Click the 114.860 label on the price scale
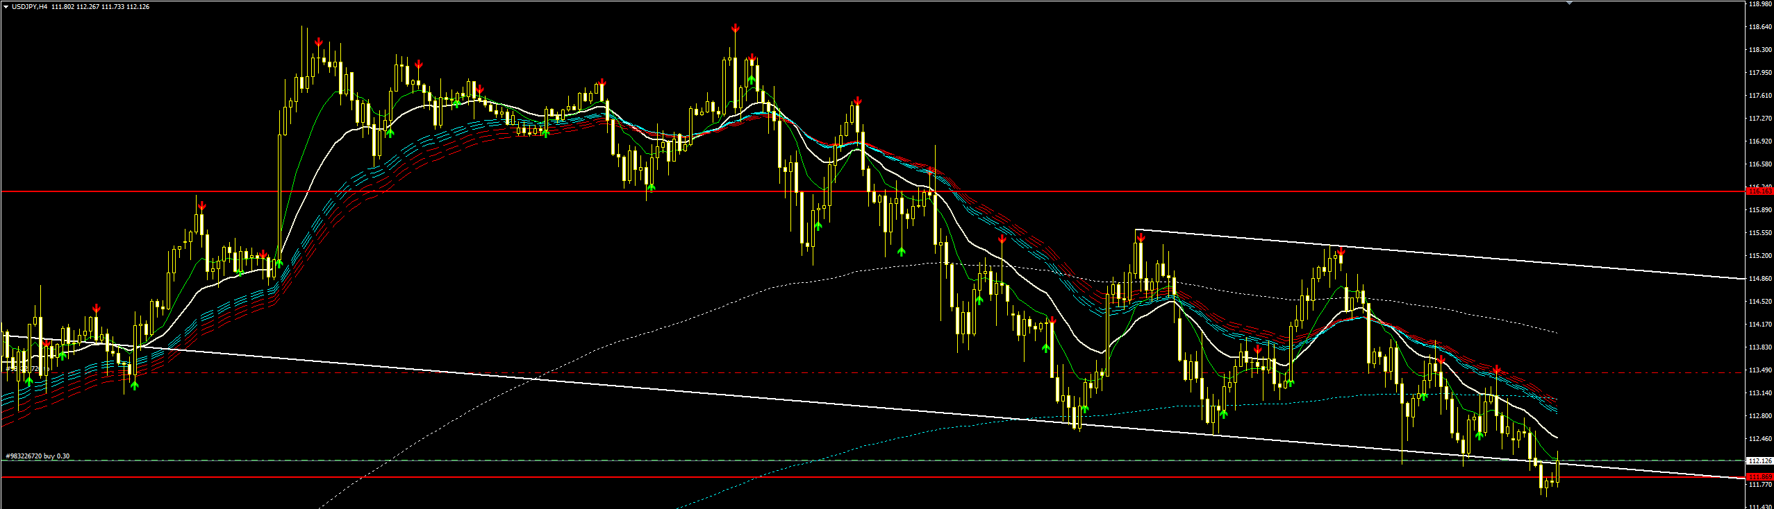This screenshot has width=1774, height=509. point(1760,279)
